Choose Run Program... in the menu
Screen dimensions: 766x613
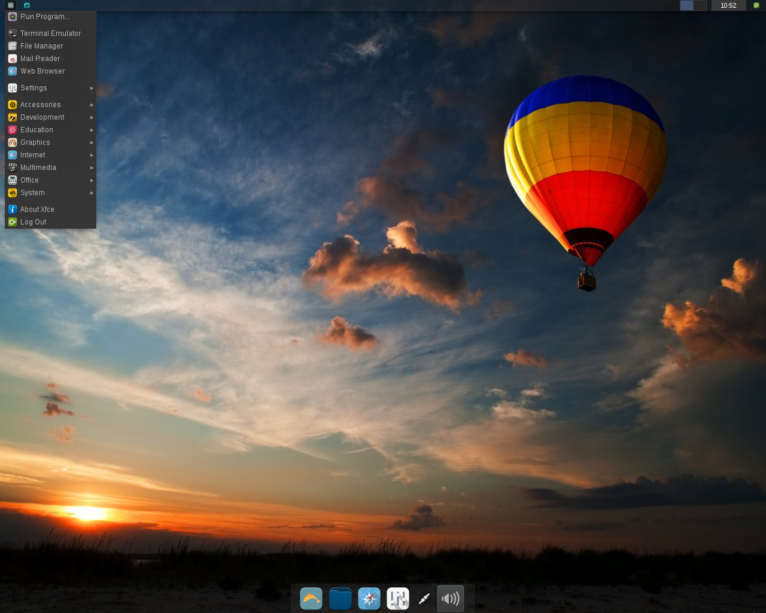[x=51, y=17]
